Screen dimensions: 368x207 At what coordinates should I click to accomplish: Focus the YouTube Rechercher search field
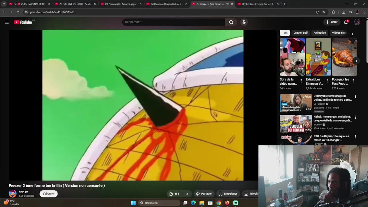(x=174, y=22)
